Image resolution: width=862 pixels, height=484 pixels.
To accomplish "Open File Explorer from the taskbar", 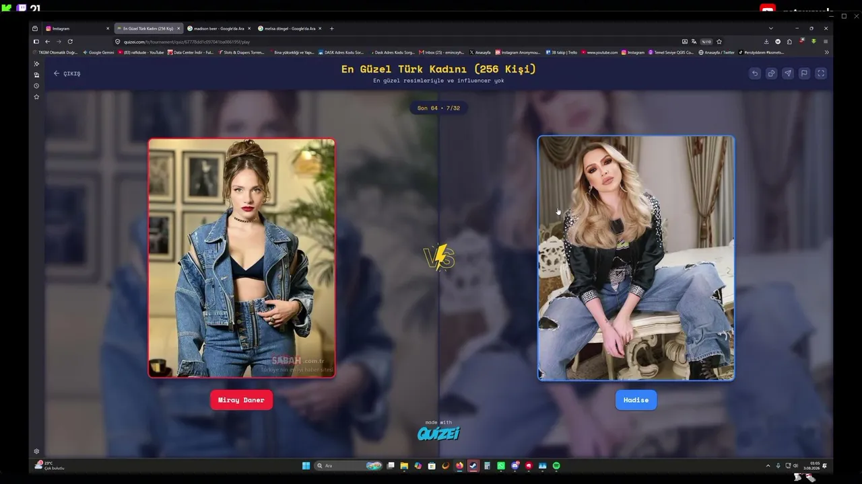I will pyautogui.click(x=404, y=466).
